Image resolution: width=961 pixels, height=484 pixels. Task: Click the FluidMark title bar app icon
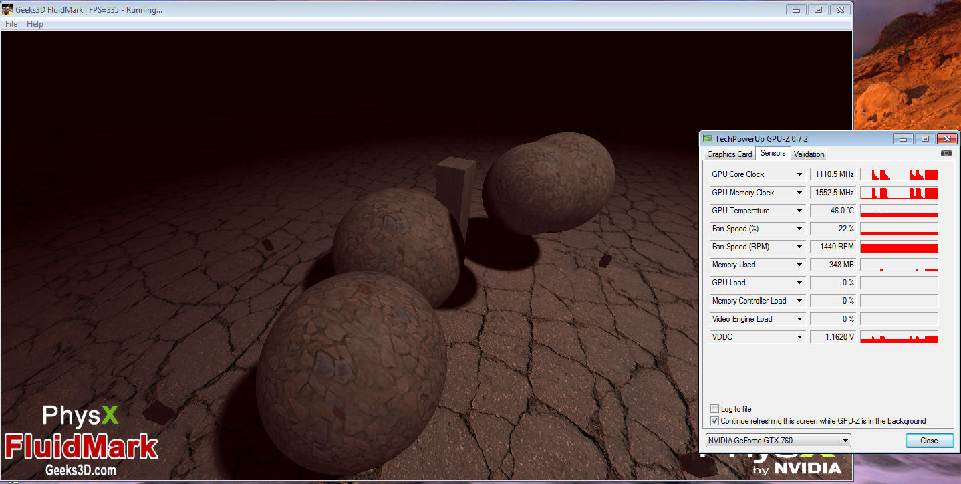click(8, 10)
